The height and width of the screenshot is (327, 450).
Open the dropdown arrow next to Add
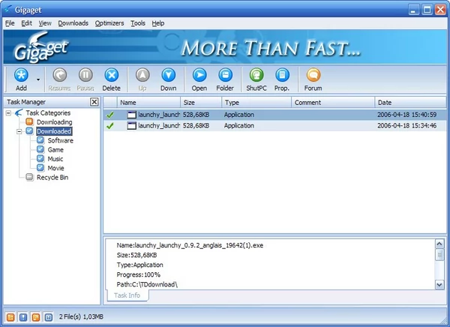click(38, 79)
